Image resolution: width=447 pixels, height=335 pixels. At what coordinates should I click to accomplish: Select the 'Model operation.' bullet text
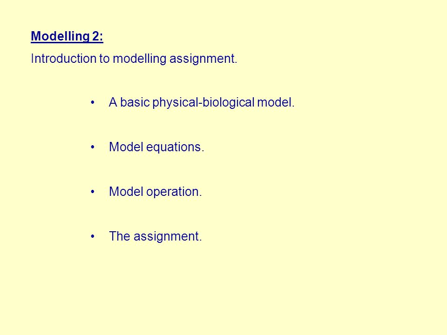(156, 192)
